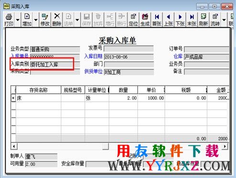
Task: Click the right arrow of horizontal scrollbar
Action: coord(225,146)
